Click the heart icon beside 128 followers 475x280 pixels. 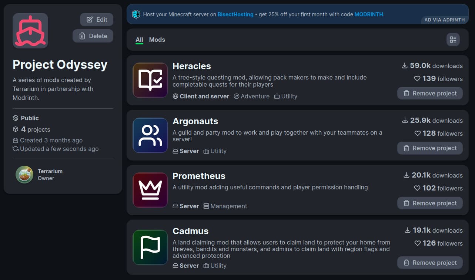417,134
